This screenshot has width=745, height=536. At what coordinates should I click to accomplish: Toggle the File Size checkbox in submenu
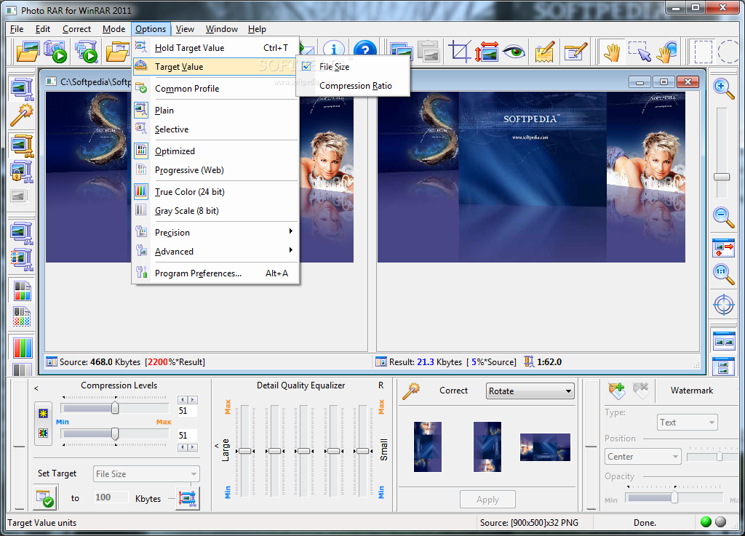(306, 66)
